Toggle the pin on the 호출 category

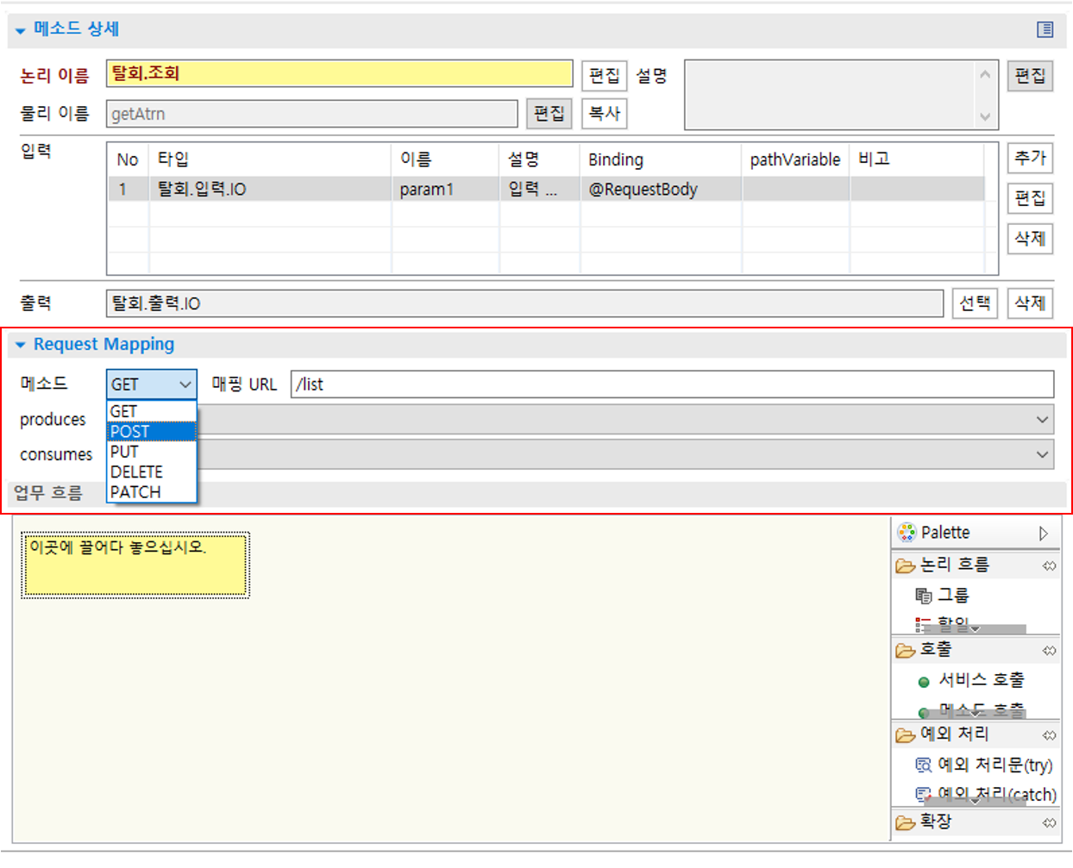point(1049,651)
